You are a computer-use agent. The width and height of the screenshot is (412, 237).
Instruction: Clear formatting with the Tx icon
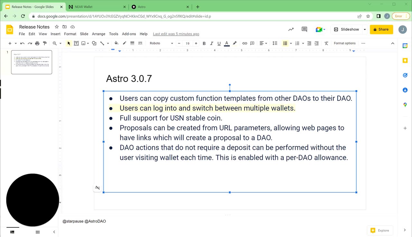(326, 43)
